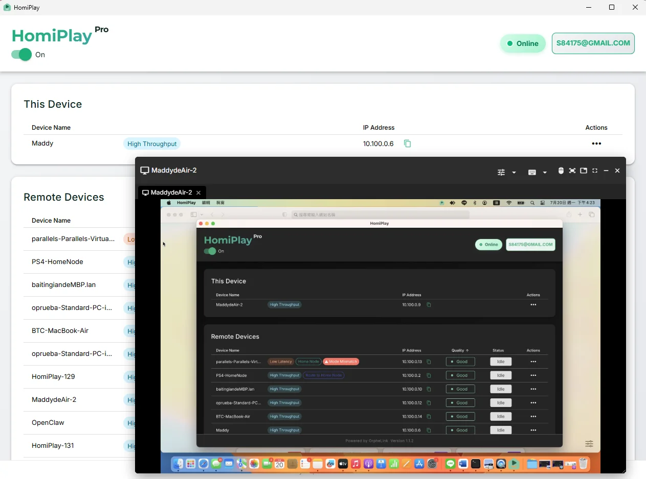This screenshot has width=646, height=479.
Task: Open display settings sliders icon in remote viewer
Action: 501,172
